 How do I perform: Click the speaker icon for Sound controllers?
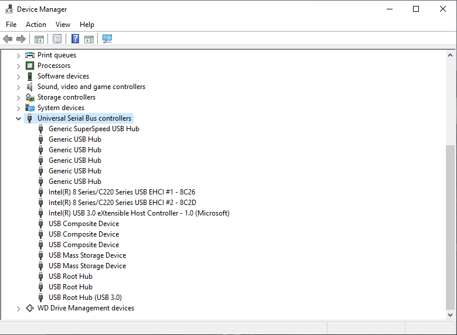click(x=30, y=87)
